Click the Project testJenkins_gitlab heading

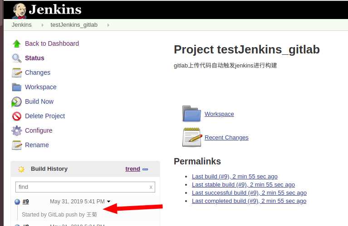[246, 50]
